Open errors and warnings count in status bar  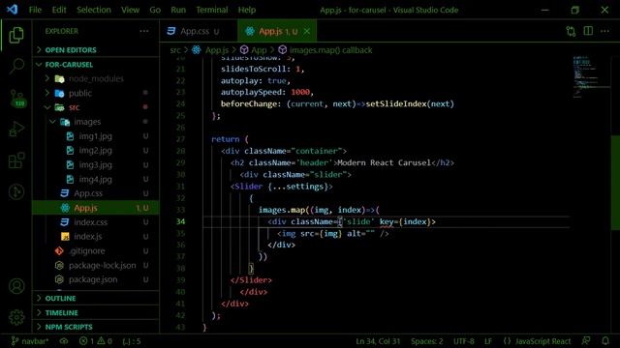95,341
